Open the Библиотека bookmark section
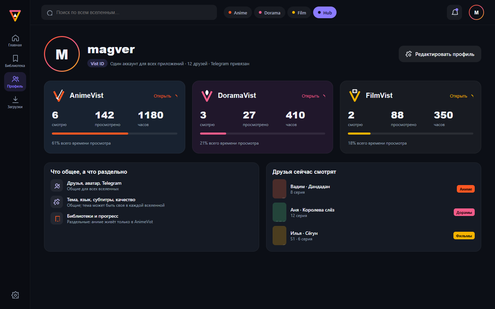 [15, 61]
